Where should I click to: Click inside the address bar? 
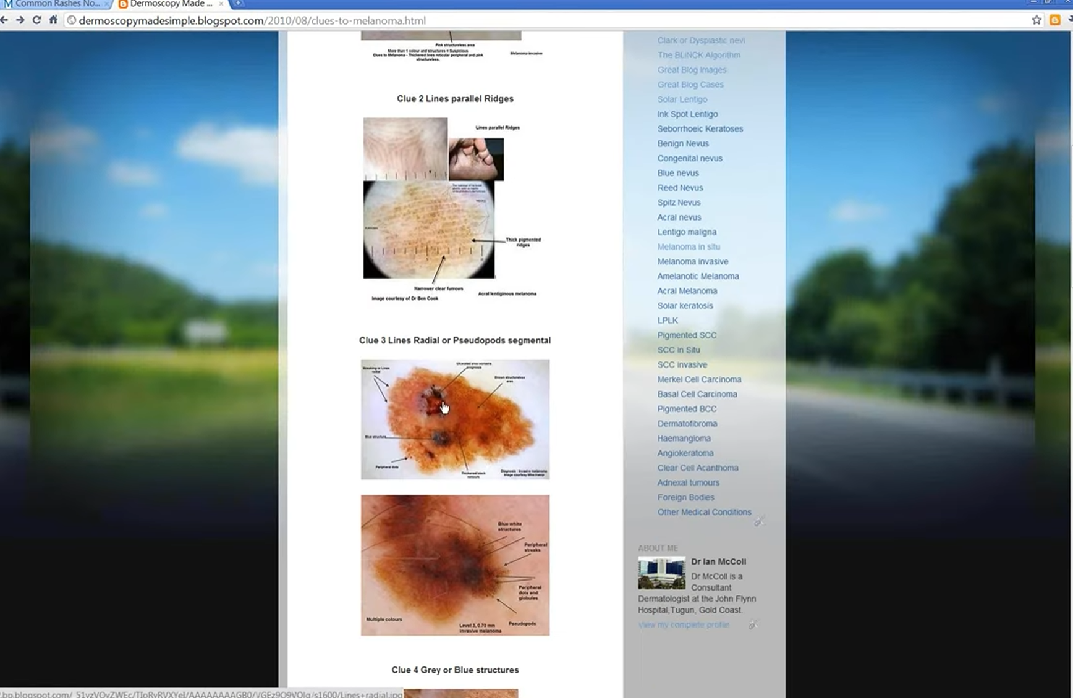click(x=371, y=20)
